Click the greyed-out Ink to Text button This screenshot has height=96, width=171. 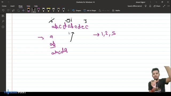[104, 11]
